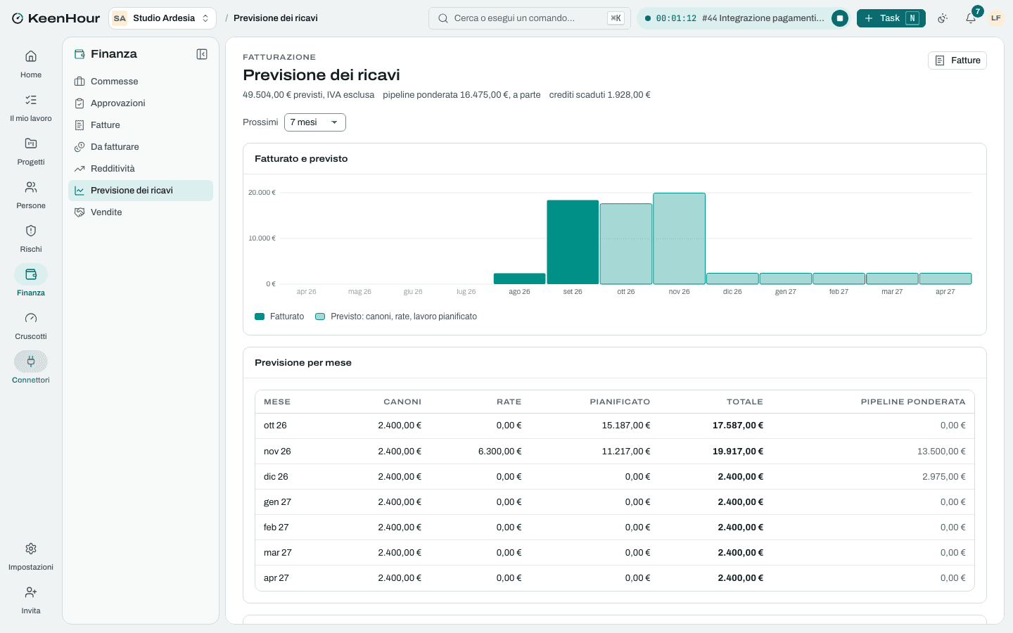This screenshot has height=633, width=1013.
Task: Select Previsione dei ricavi menu item
Action: (x=141, y=191)
